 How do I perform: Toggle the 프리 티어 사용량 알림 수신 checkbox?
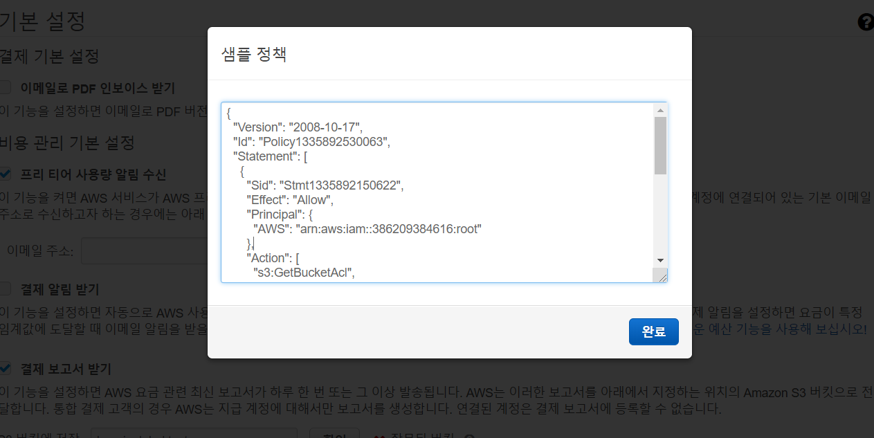(x=6, y=174)
